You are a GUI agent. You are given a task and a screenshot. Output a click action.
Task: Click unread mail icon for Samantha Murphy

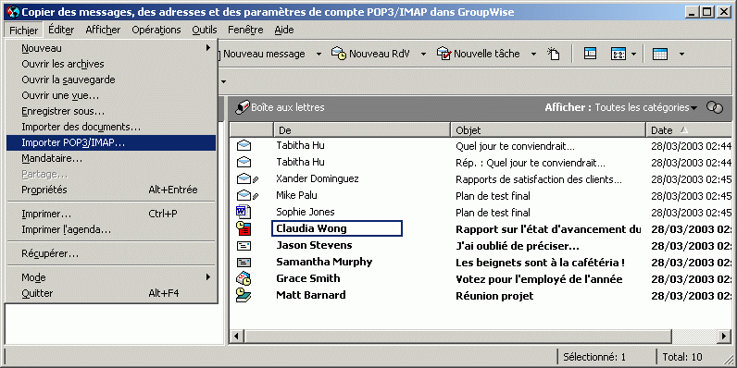click(x=244, y=262)
